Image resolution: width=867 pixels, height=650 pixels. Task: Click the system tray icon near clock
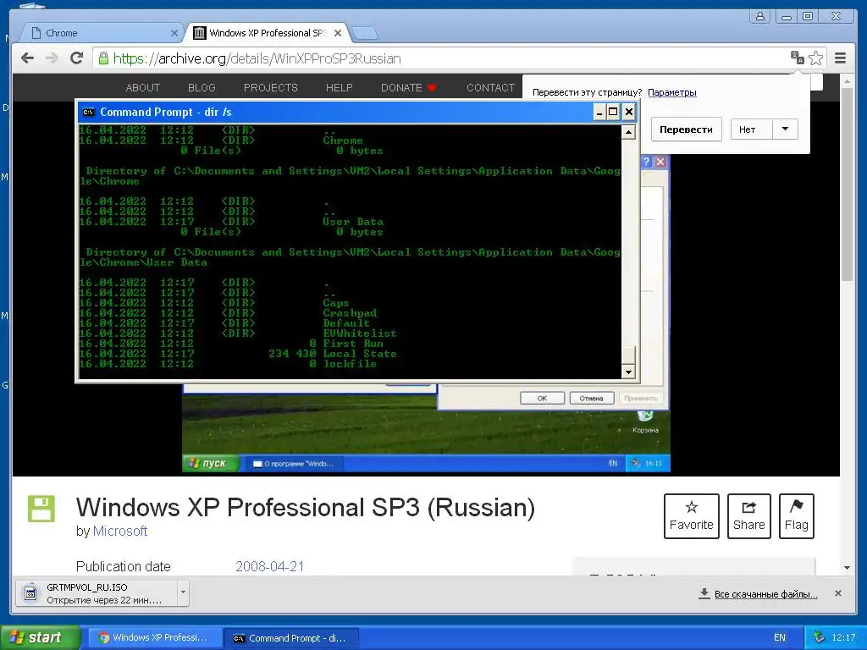[x=819, y=638]
